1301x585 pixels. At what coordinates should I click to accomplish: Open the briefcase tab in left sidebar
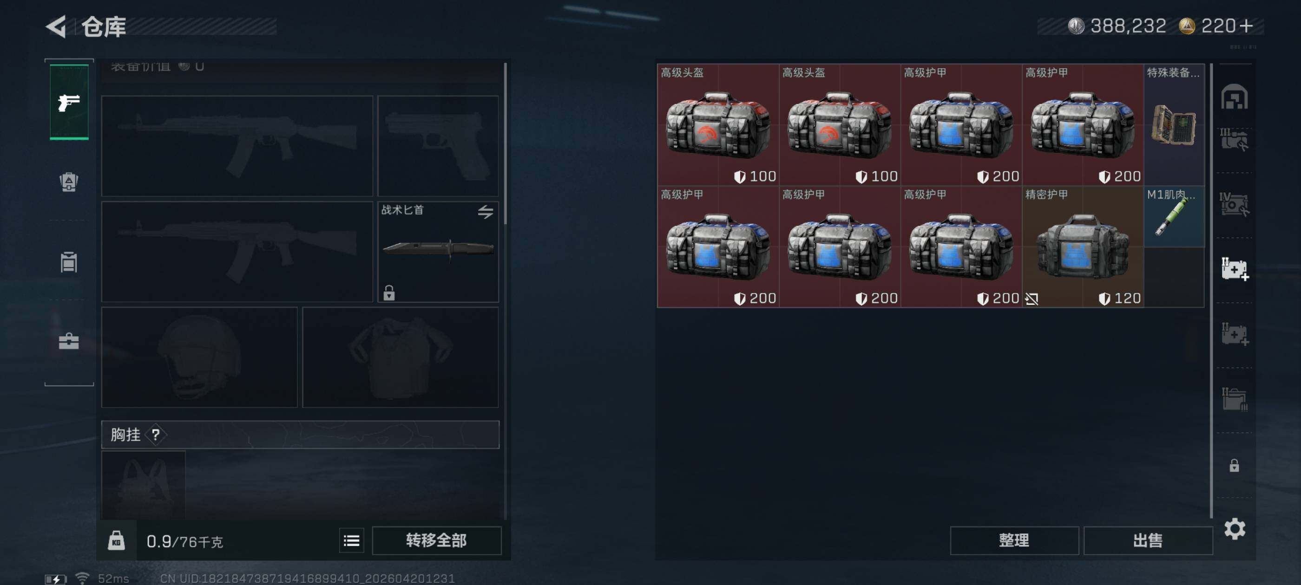point(69,341)
